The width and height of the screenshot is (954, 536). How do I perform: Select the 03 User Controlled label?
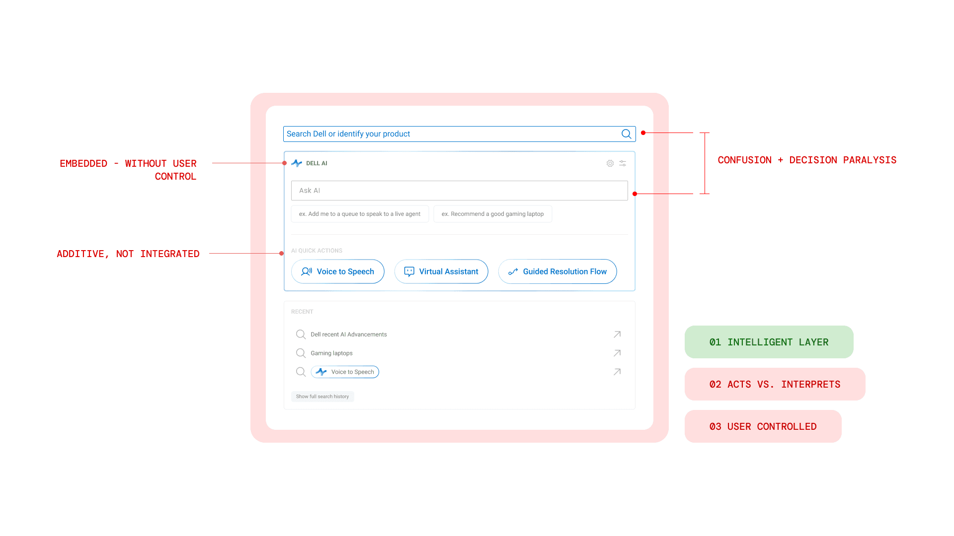point(763,426)
